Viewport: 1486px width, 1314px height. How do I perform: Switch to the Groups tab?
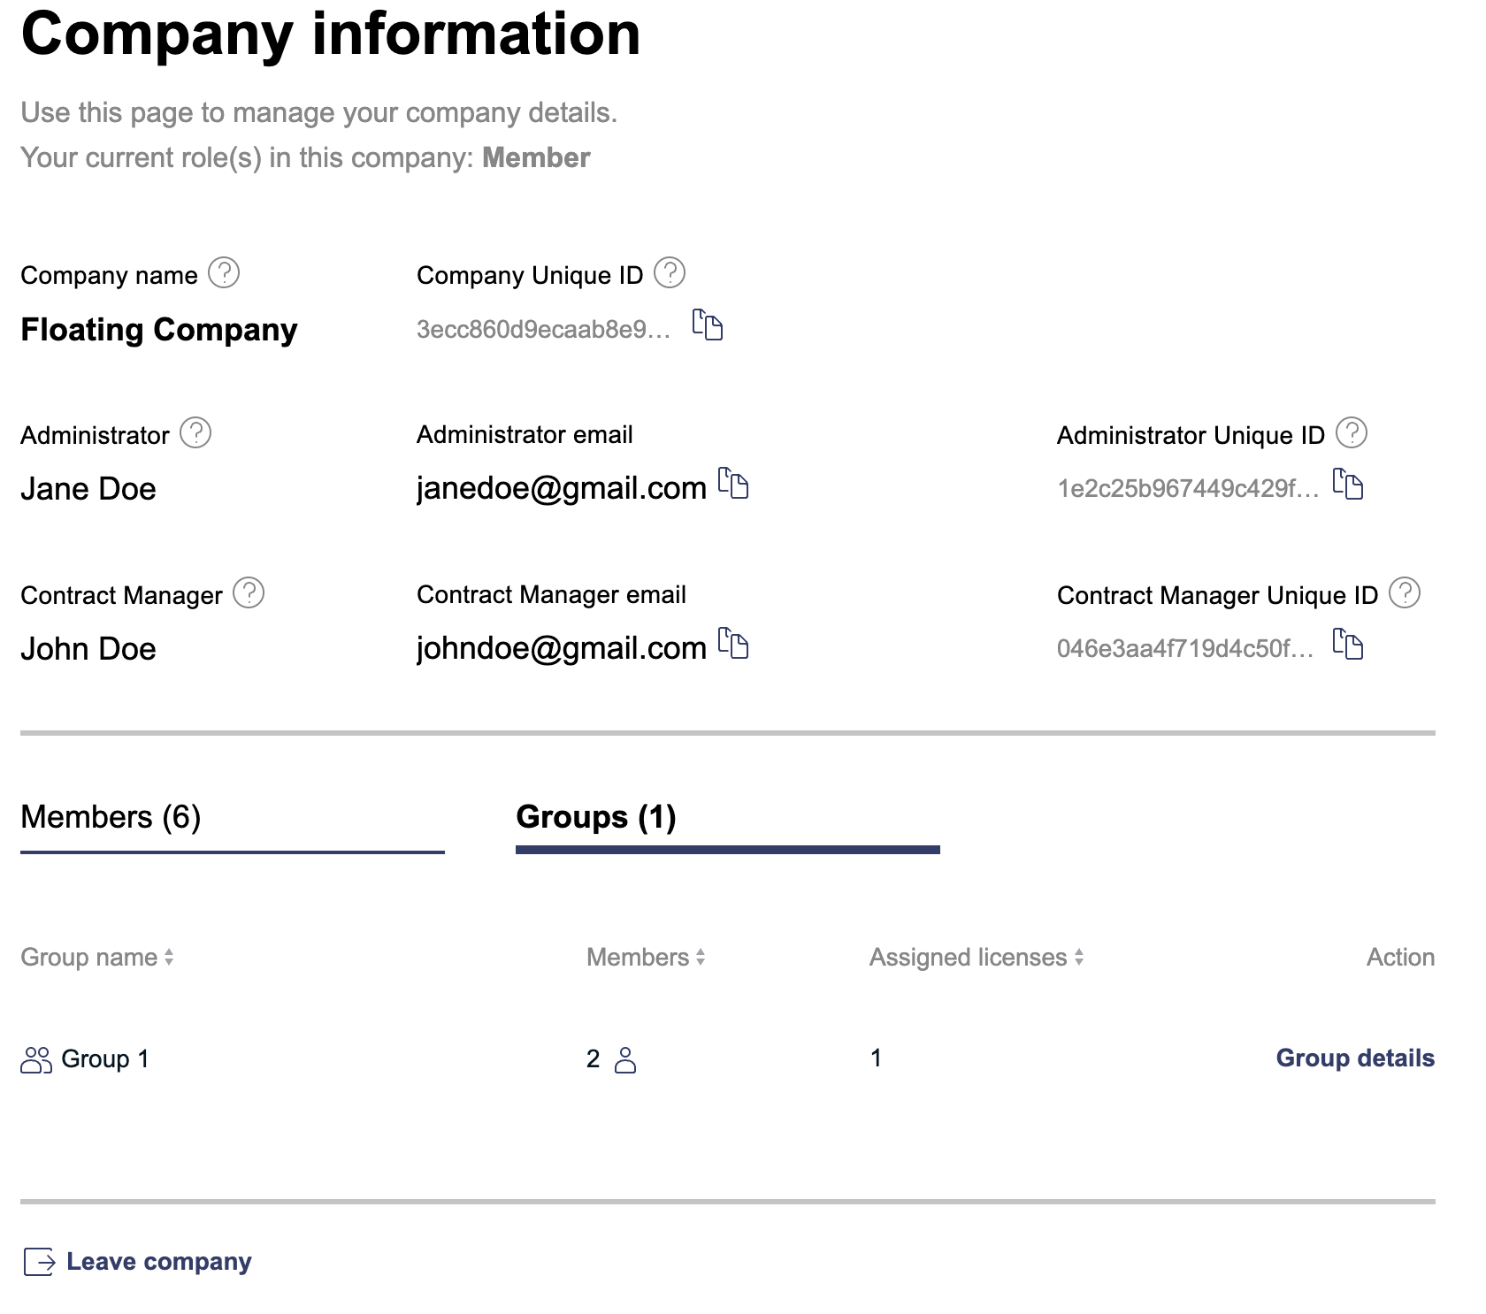(x=597, y=817)
